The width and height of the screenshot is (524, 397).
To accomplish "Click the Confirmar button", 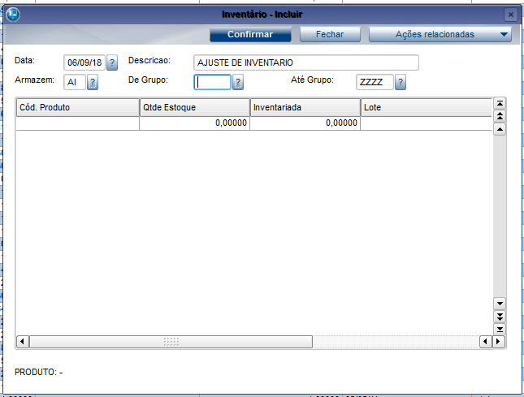I will point(250,34).
